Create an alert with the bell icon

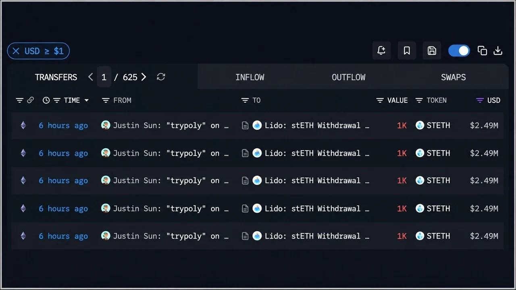(381, 51)
